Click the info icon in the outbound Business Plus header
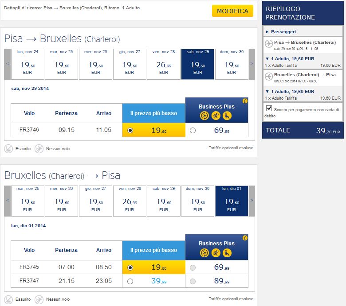Screen dimensions: 346x306 point(245,101)
